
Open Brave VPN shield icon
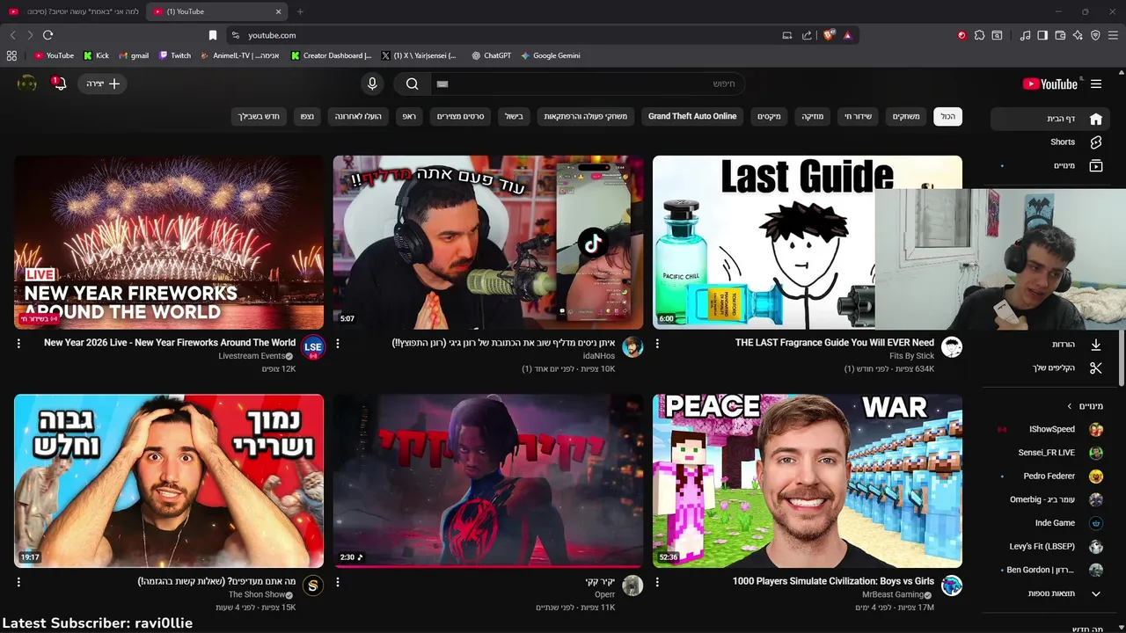tap(1095, 35)
